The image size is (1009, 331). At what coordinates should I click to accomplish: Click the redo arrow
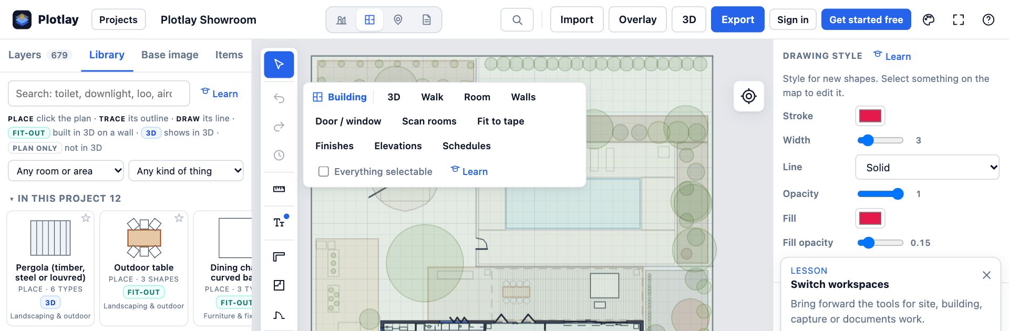point(279,127)
